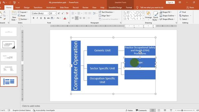Click Ribbon Display Options icon
199x112 pixels.
(180, 2)
